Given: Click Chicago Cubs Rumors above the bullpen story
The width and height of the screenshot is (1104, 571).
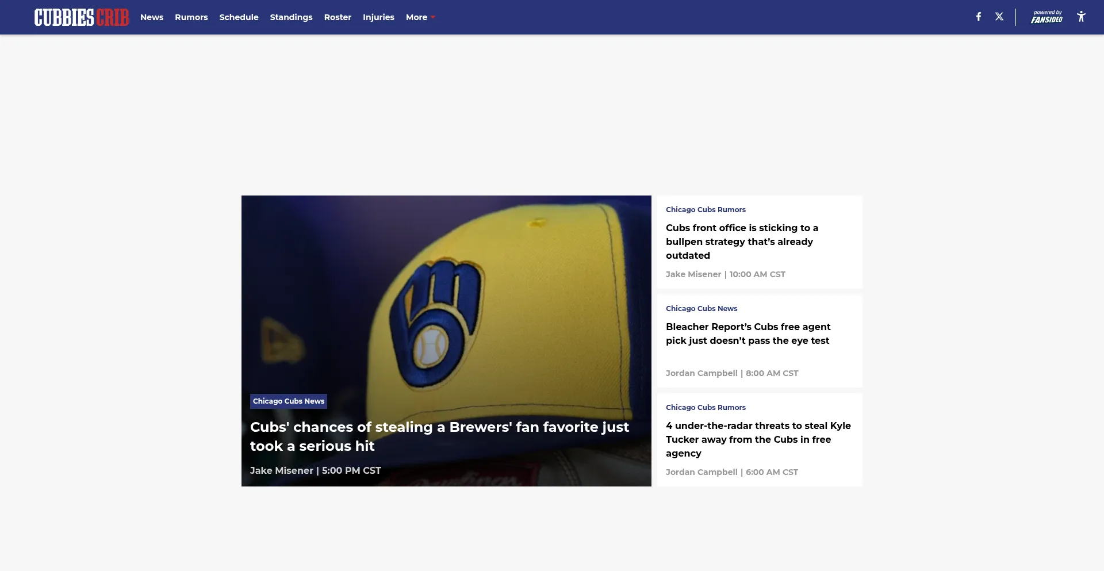Looking at the screenshot, I should (x=706, y=210).
